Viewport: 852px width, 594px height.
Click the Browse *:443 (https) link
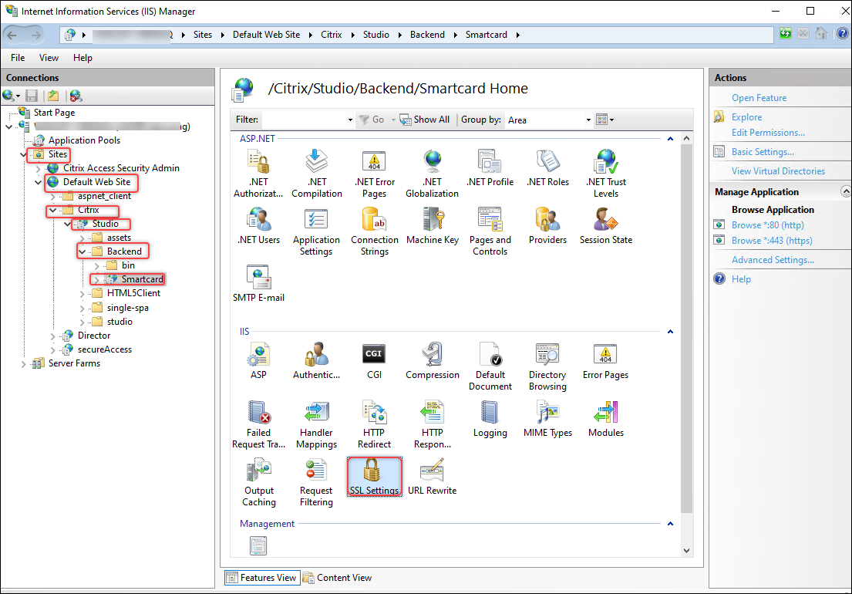coord(771,240)
